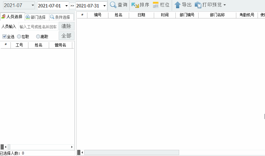Click the main table horizontal scrollbar
Viewport: 265px width, 156px height.
click(x=131, y=152)
